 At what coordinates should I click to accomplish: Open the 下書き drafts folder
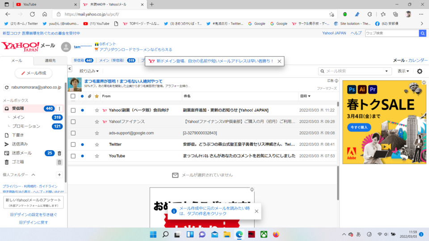[x=18, y=135]
